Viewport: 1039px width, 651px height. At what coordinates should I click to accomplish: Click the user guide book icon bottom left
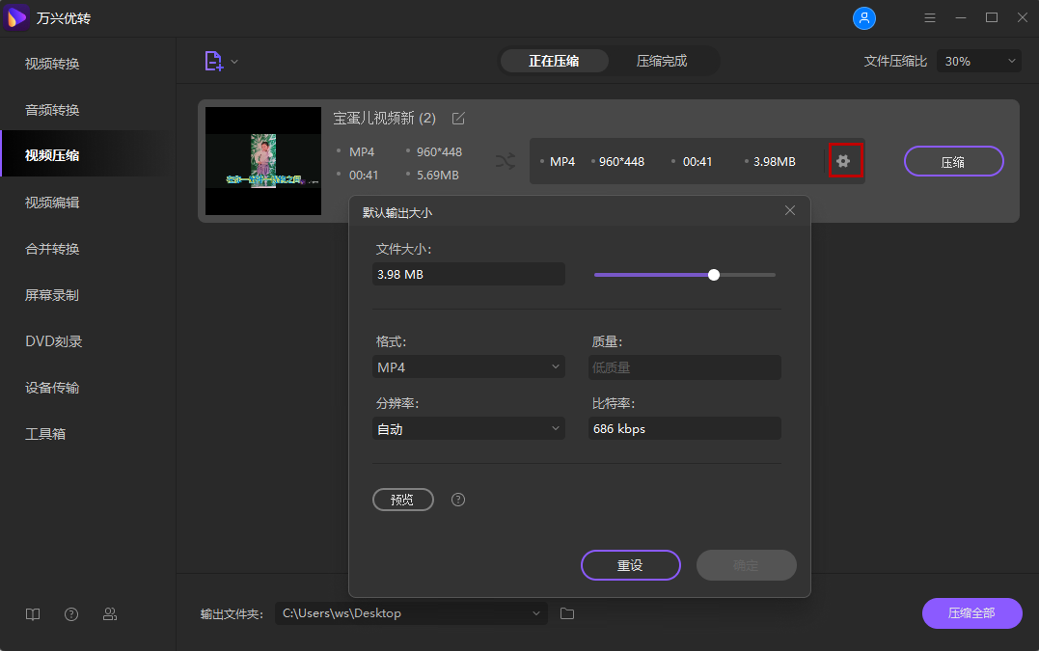pos(32,613)
